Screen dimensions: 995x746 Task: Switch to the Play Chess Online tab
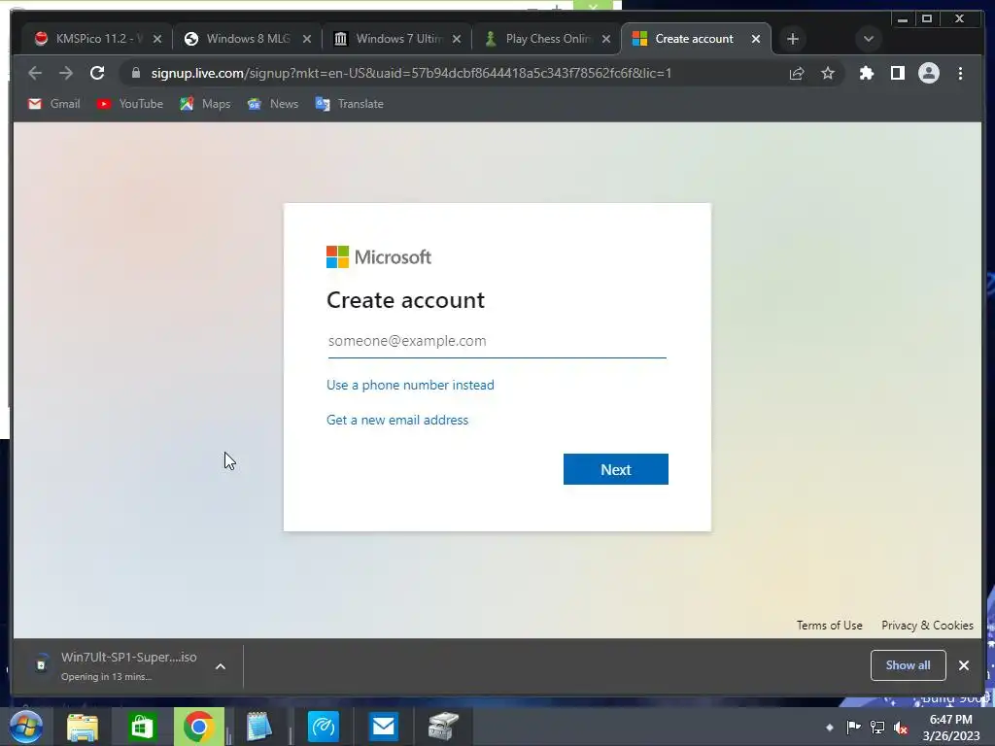pos(545,39)
